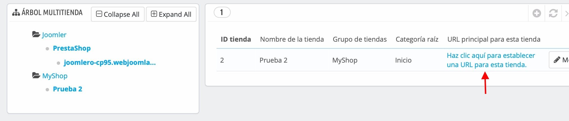Open the Joomler shop group

[54, 35]
